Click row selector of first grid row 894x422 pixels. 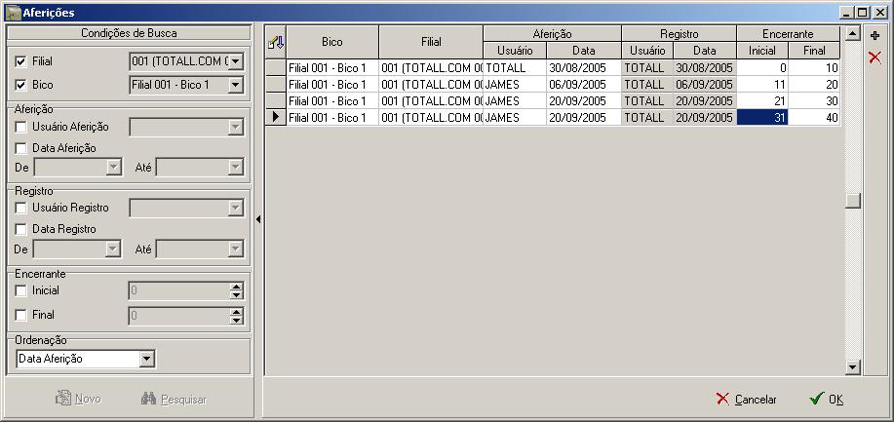click(276, 68)
